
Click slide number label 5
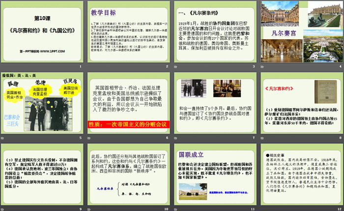81,138
